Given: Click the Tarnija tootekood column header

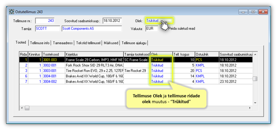Looking at the screenshot, I should pos(137,54).
